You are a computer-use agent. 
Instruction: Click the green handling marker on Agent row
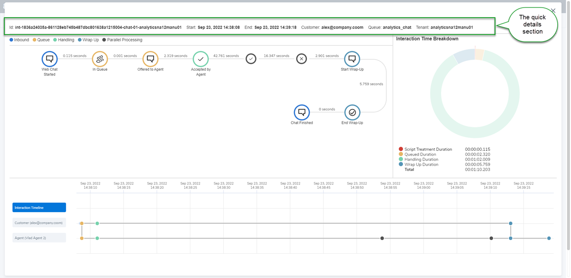click(x=97, y=238)
